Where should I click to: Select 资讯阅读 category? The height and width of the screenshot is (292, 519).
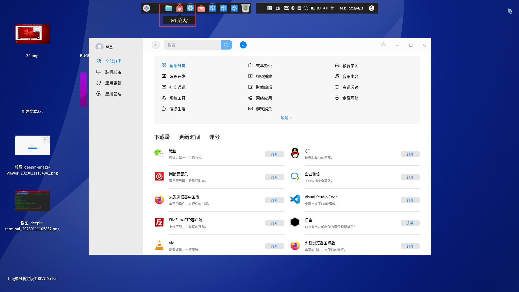[x=347, y=87]
